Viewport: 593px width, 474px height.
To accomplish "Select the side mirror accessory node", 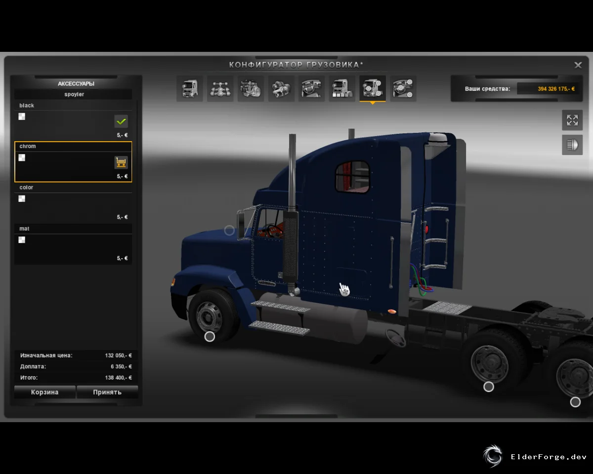I will tap(229, 230).
